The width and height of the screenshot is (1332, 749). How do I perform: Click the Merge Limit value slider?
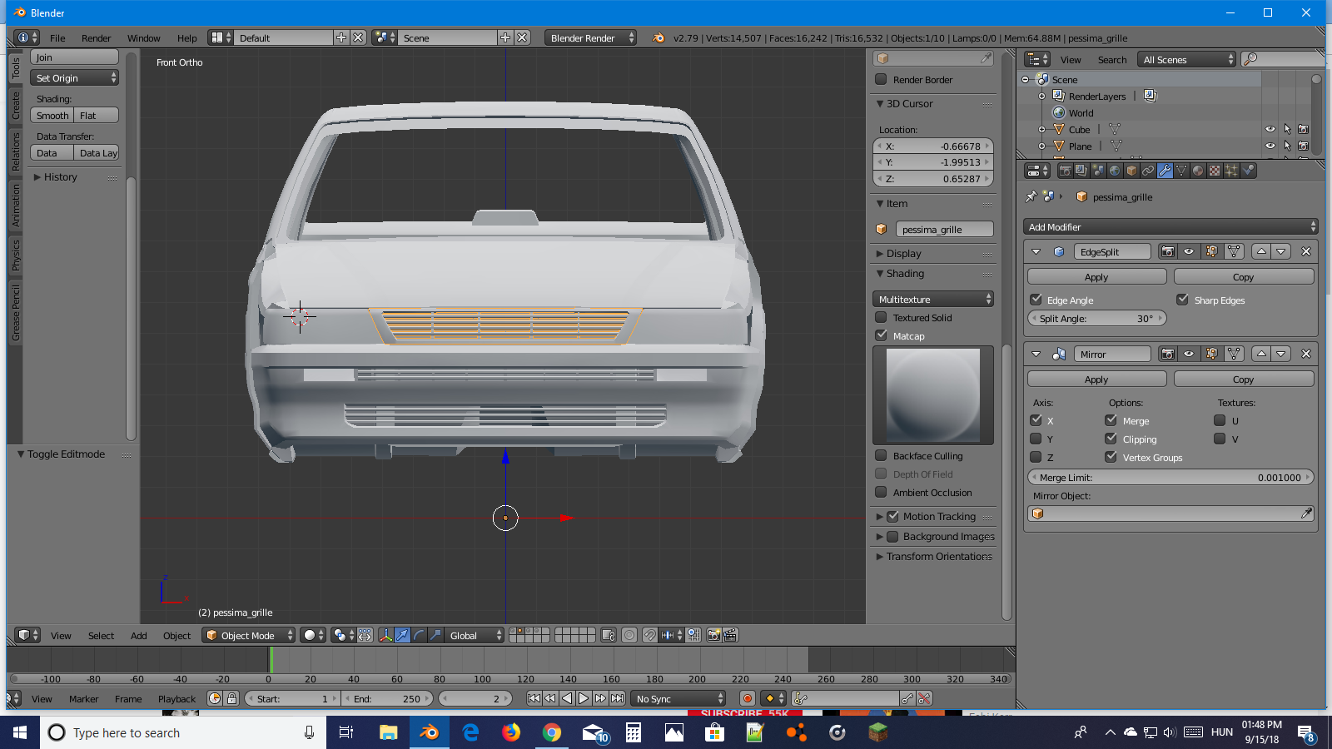tap(1170, 478)
